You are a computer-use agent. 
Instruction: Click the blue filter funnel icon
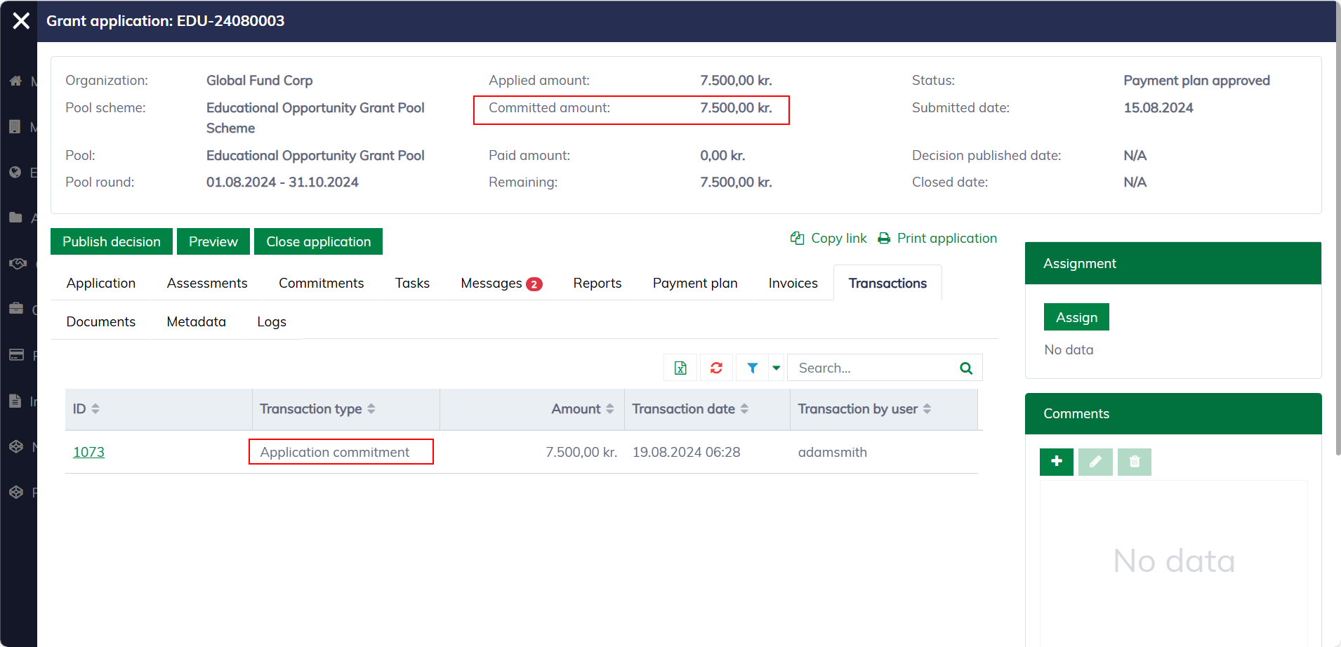(x=752, y=368)
